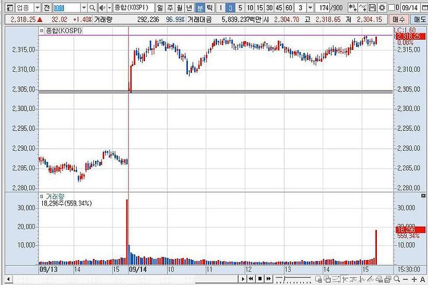Viewport: 428px width, 285px height.
Task: Click the horizontal chart scrollbar thumb
Action: point(217,279)
